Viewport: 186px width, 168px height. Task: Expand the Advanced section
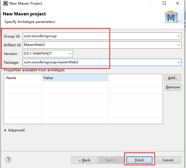click(5, 130)
